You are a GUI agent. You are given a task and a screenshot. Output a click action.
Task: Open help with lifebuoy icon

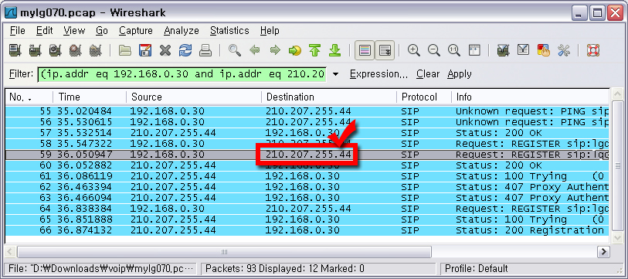592,50
